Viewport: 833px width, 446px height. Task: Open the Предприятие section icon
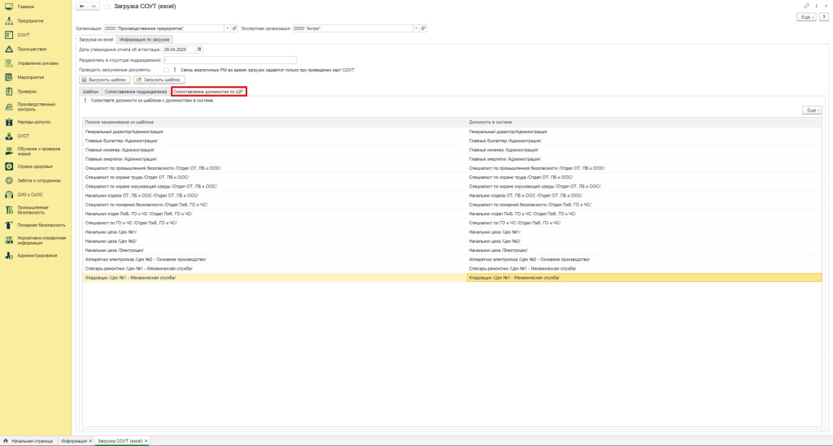(9, 20)
